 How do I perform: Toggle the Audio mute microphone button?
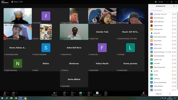coord(5,93)
